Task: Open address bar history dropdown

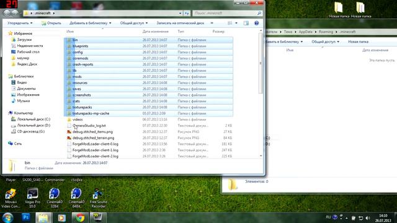Action: pos(181,13)
